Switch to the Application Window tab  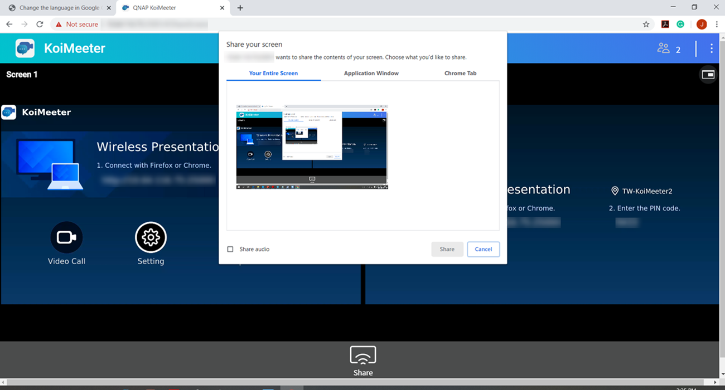371,73
